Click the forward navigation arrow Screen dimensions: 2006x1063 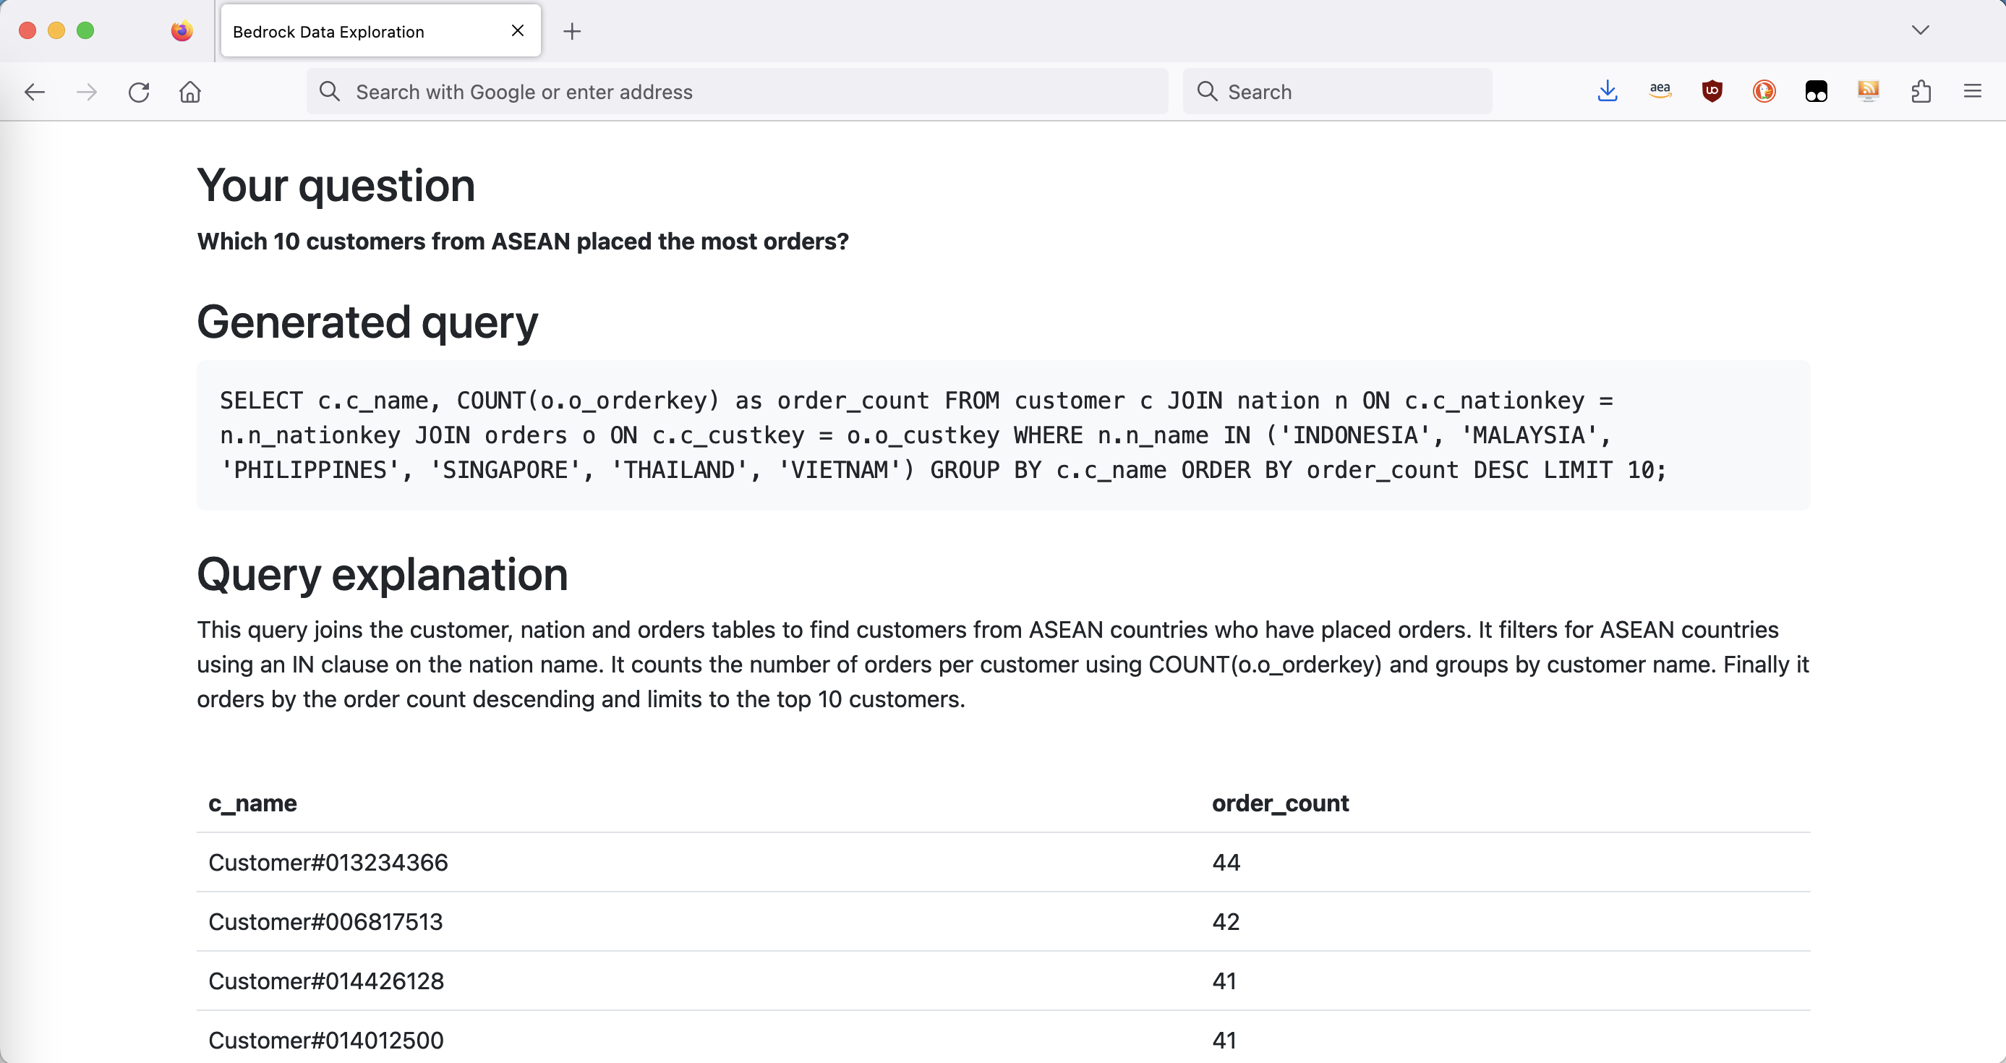(87, 92)
